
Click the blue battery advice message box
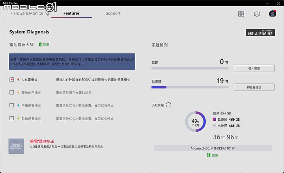pyautogui.click(x=72, y=62)
